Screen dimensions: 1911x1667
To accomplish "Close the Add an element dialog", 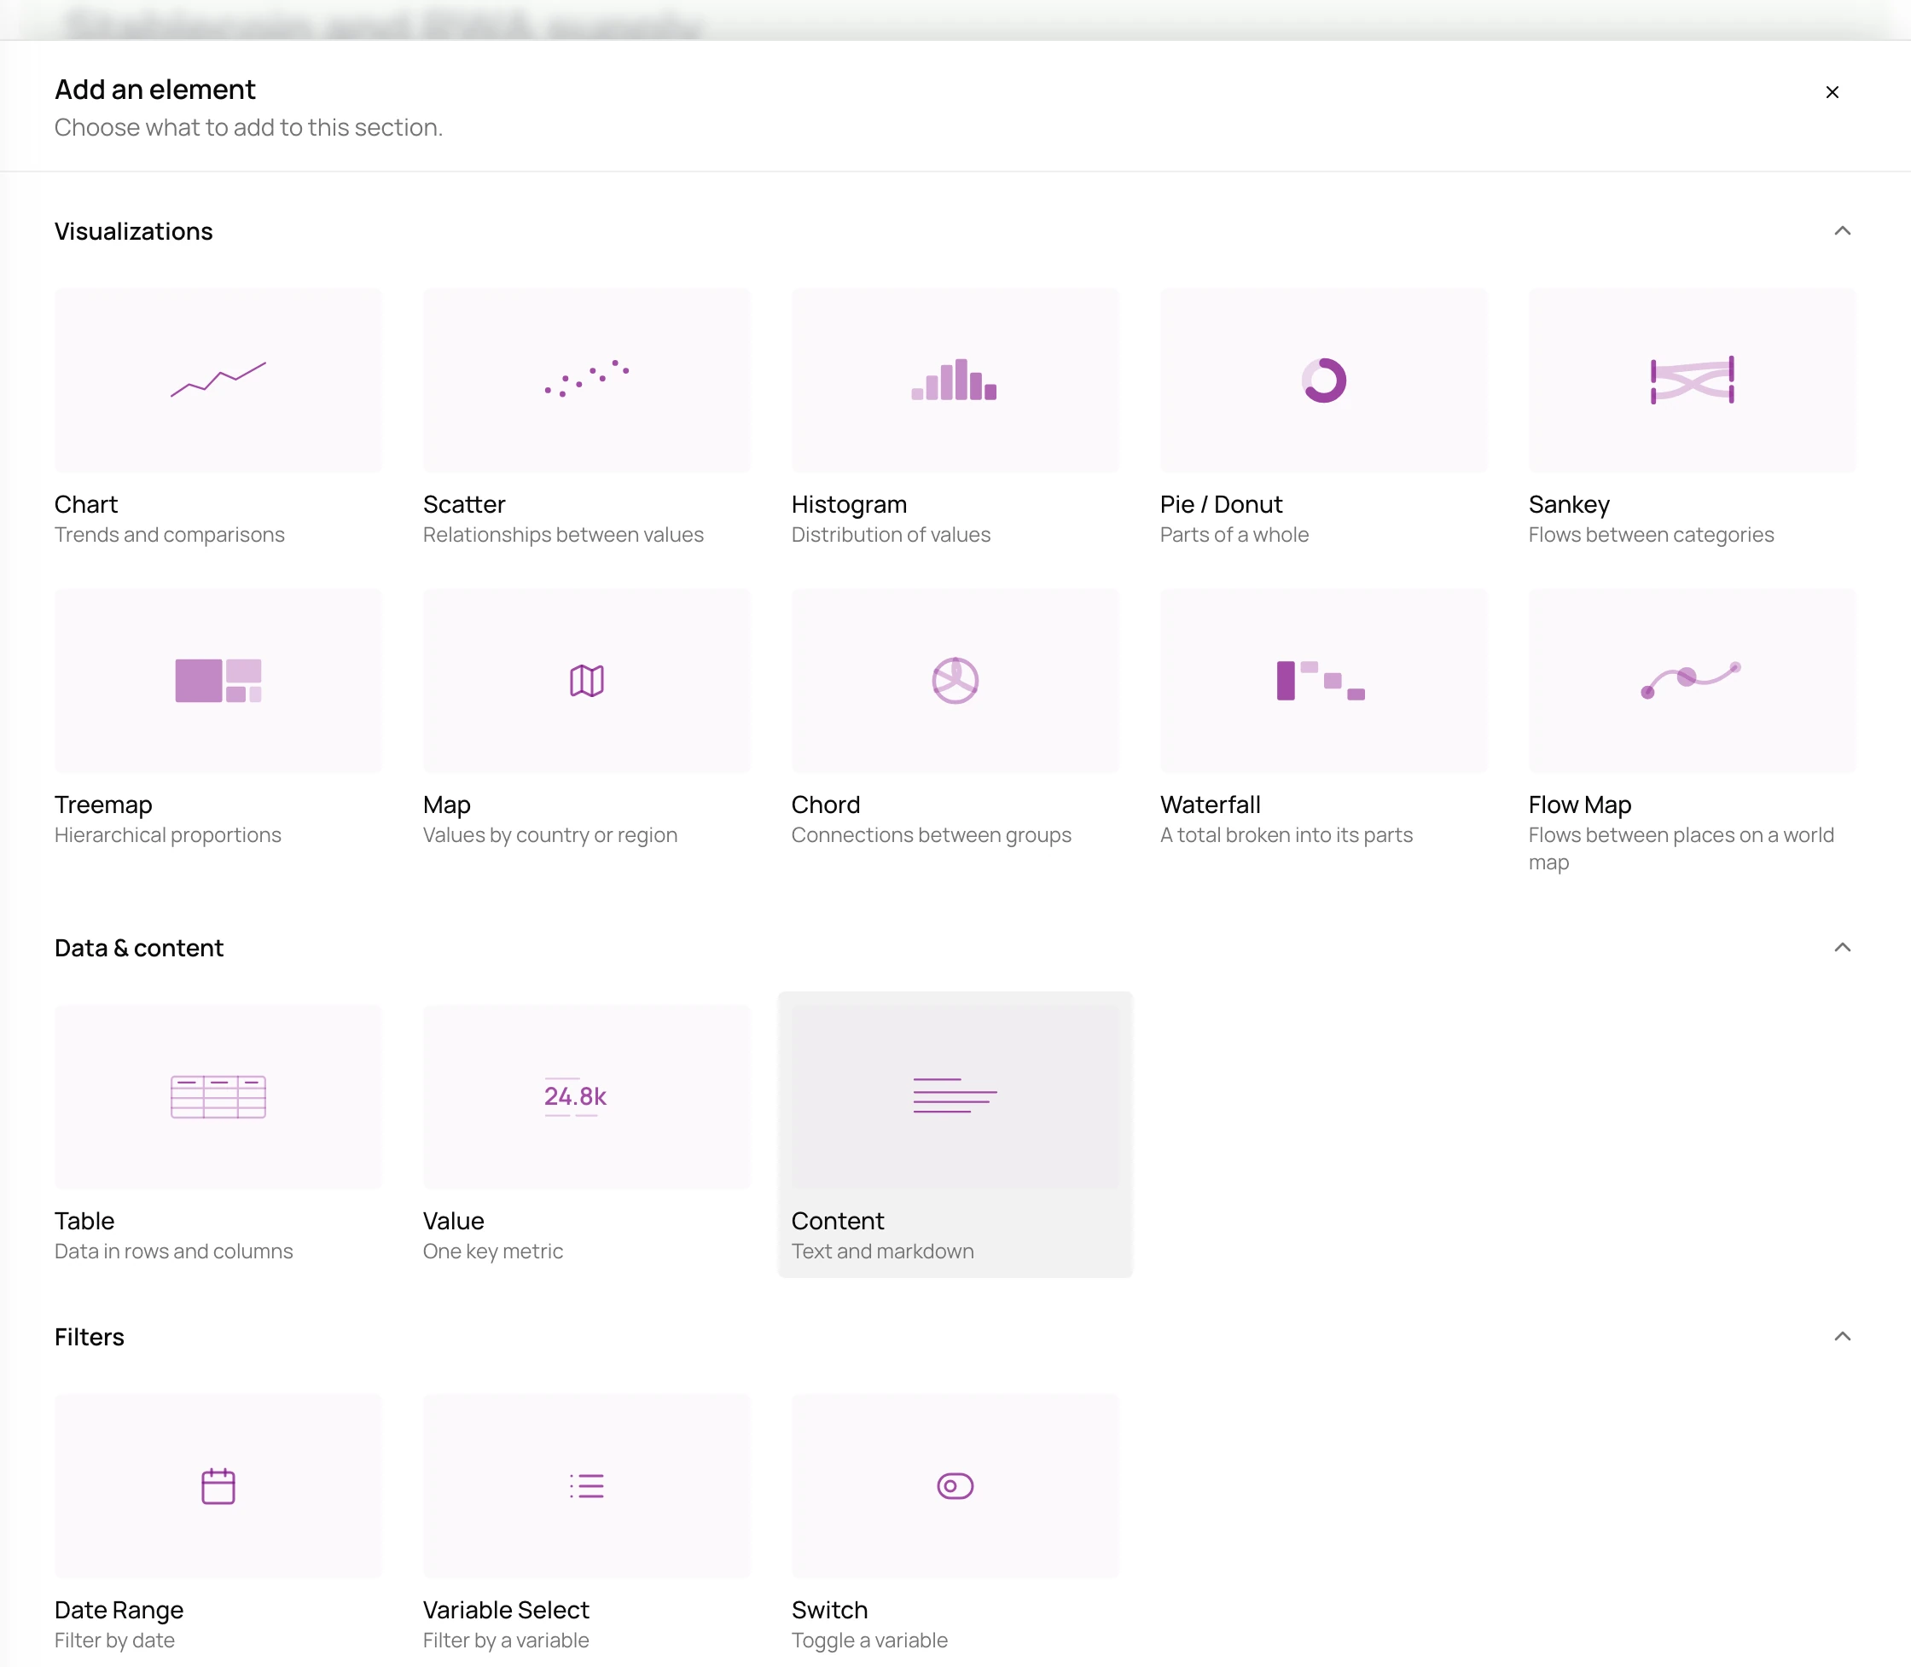I will tap(1832, 92).
